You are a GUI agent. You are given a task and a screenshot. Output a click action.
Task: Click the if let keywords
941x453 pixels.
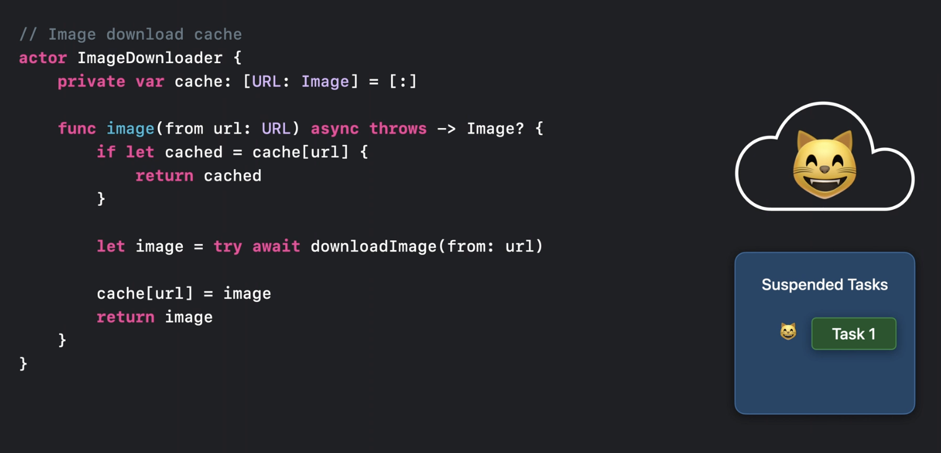126,152
